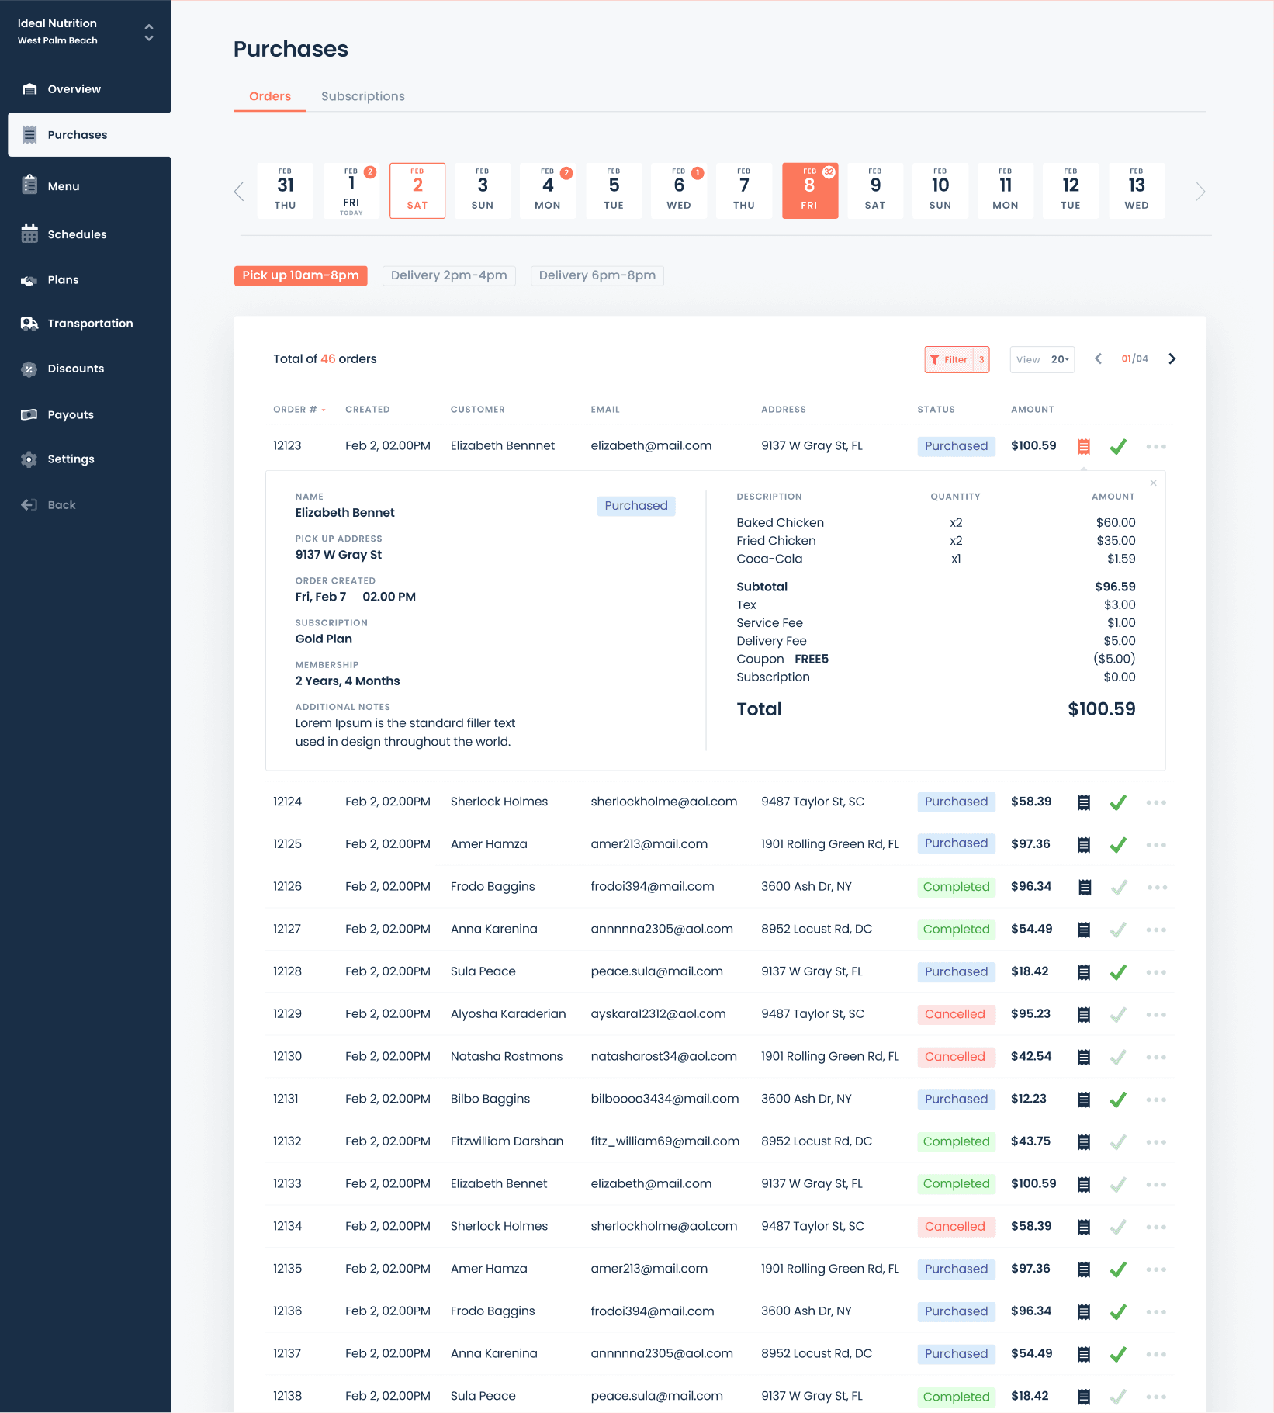Open the receipt icon for order 12129
Image resolution: width=1274 pixels, height=1413 pixels.
click(x=1084, y=1014)
